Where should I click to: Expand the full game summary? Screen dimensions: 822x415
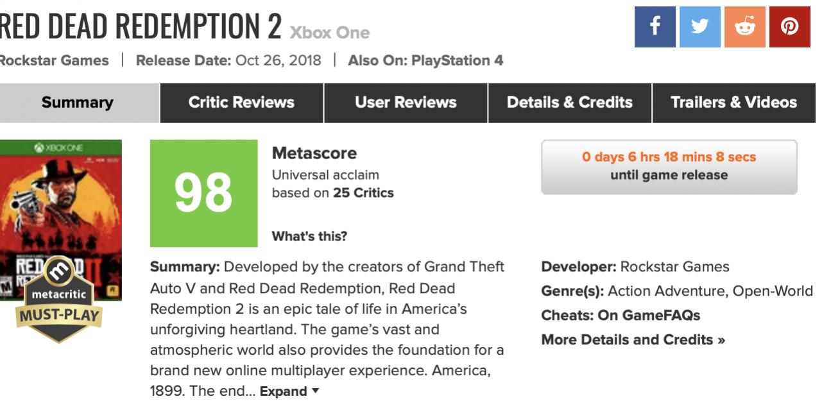click(x=289, y=391)
